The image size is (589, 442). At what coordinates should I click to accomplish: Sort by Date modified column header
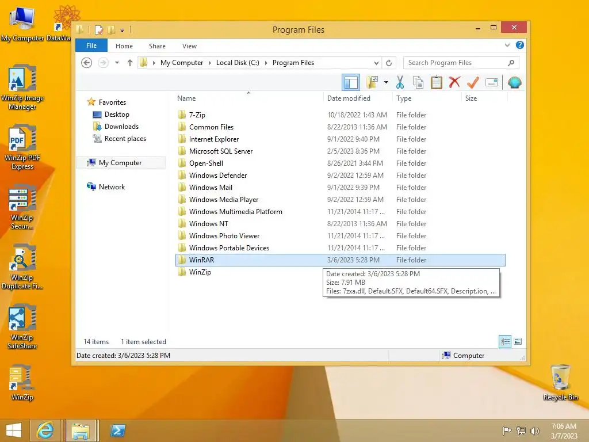point(358,98)
